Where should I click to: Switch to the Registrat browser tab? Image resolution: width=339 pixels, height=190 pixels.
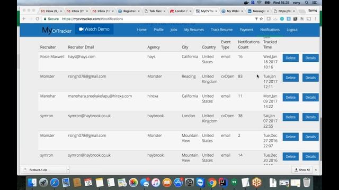pyautogui.click(x=129, y=11)
